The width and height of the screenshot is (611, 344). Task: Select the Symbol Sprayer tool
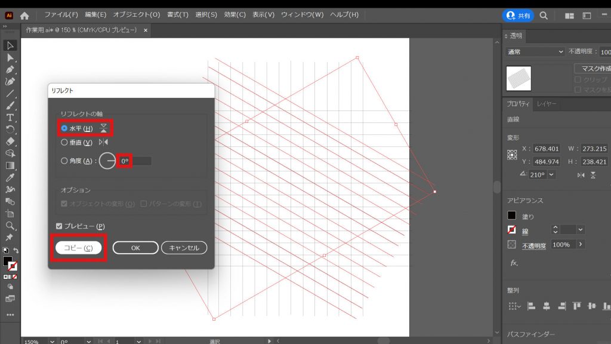10,189
